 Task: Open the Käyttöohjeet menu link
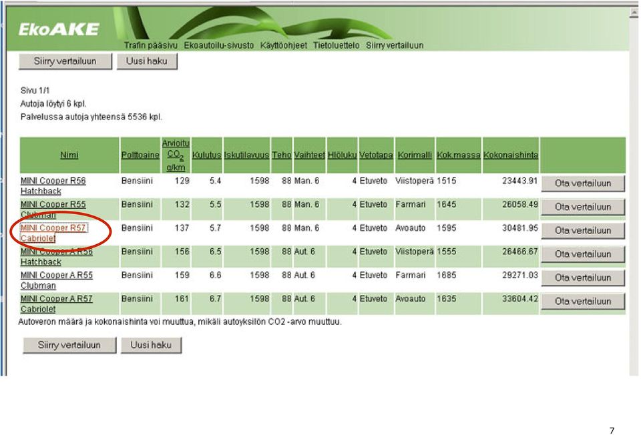click(x=283, y=45)
